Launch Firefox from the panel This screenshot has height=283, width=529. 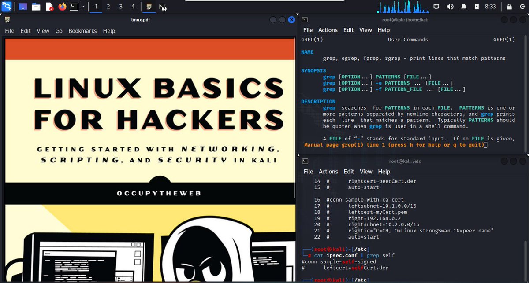(62, 7)
